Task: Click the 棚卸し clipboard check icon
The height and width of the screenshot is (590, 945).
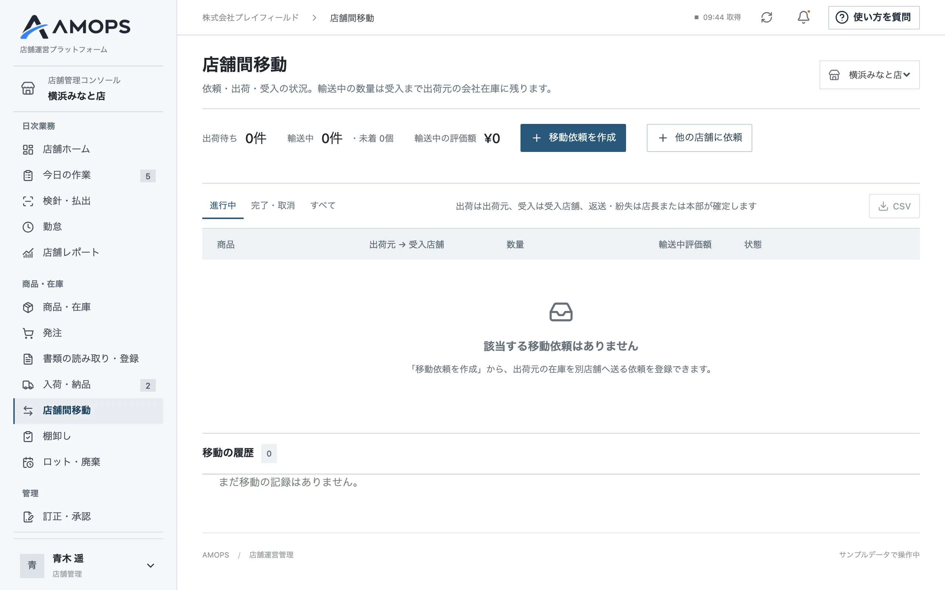Action: point(28,437)
